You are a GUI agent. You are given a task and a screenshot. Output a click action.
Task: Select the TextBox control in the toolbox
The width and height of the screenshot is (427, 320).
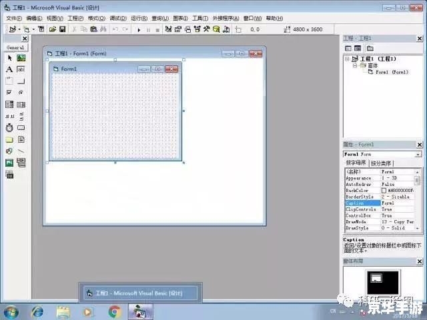point(21,69)
